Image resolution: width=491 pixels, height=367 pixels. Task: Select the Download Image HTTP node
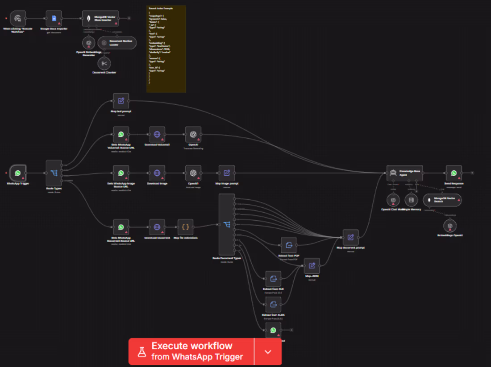(x=157, y=173)
